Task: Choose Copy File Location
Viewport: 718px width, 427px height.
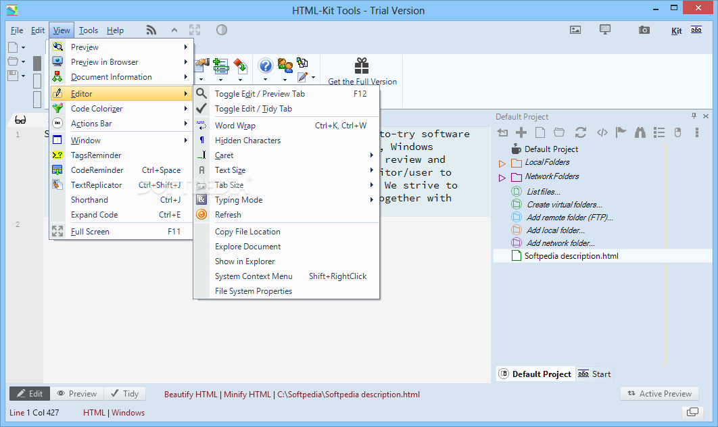Action: pyautogui.click(x=286, y=232)
